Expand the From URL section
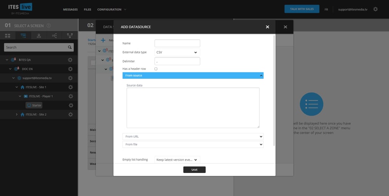 [x=193, y=136]
